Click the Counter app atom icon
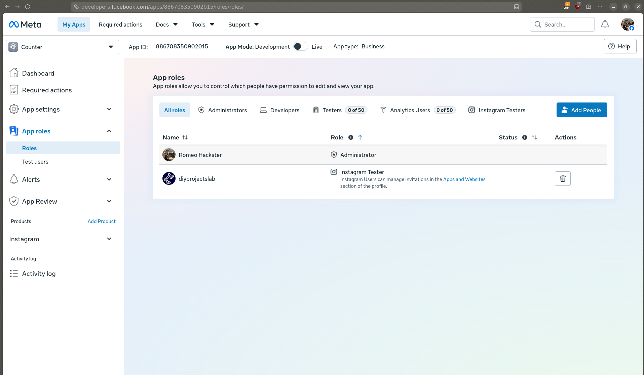This screenshot has width=644, height=375. [x=13, y=47]
